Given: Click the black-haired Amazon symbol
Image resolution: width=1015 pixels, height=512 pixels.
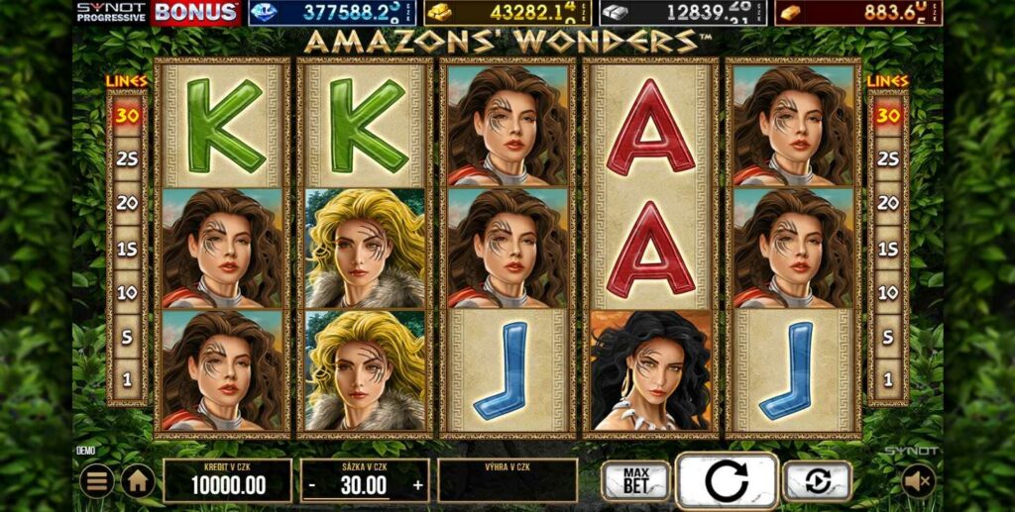Looking at the screenshot, I should click(x=650, y=371).
